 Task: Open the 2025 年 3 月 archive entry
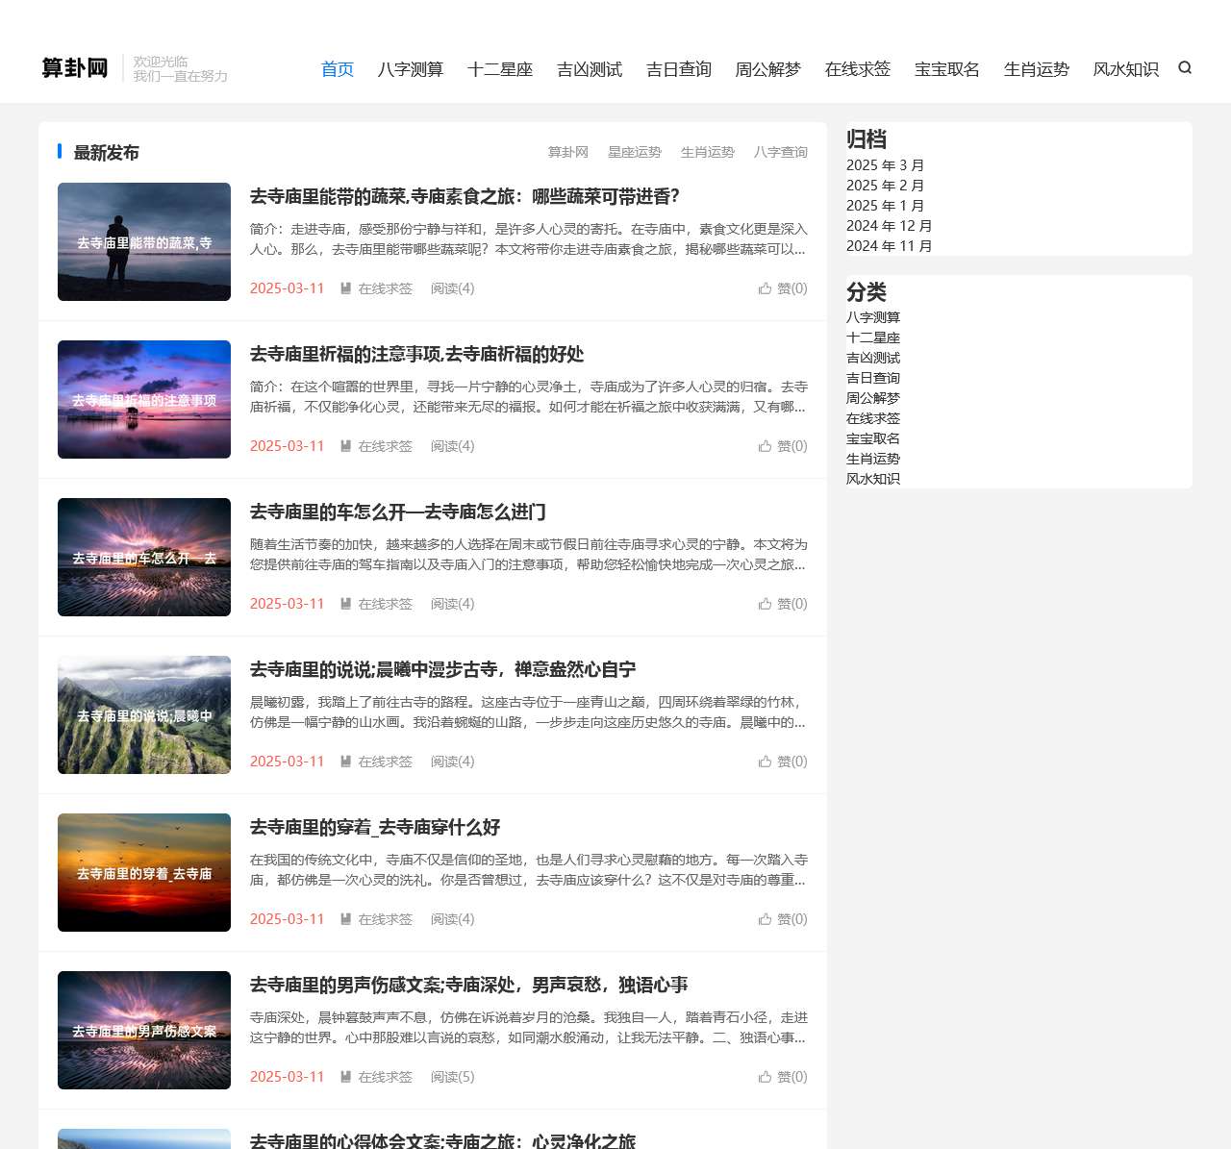pyautogui.click(x=885, y=164)
